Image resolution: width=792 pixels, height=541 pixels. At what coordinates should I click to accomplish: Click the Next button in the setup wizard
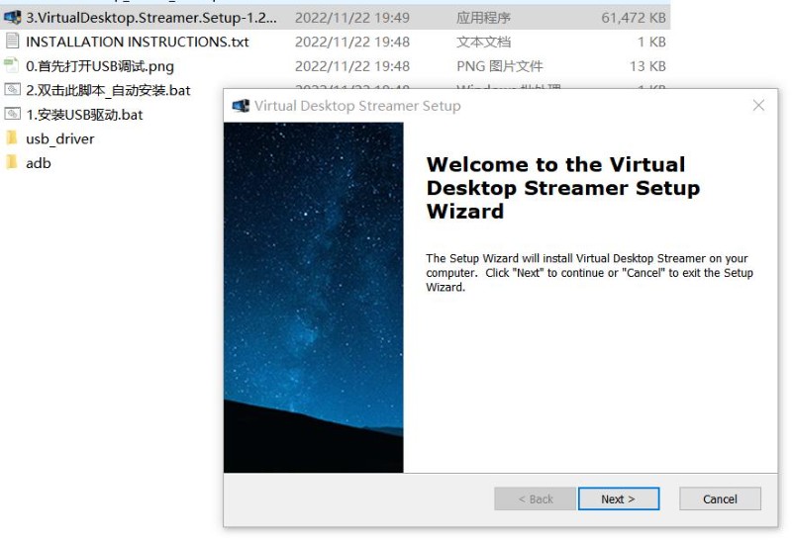tap(618, 498)
